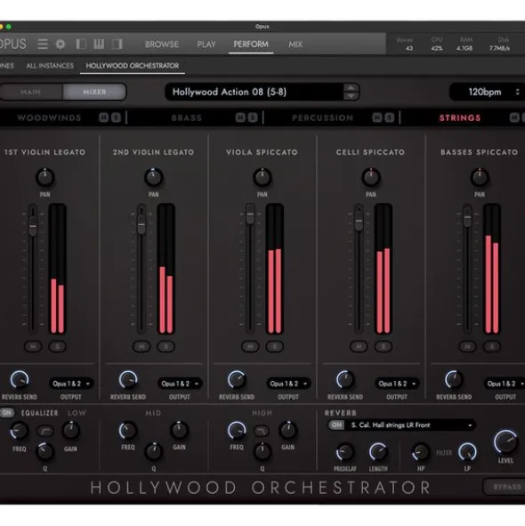Click the reverb PREDELAY knob
The height and width of the screenshot is (526, 525).
tap(345, 452)
